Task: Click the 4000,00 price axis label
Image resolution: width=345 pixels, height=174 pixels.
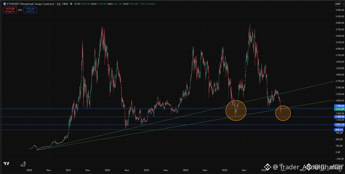Action: click(x=339, y=49)
